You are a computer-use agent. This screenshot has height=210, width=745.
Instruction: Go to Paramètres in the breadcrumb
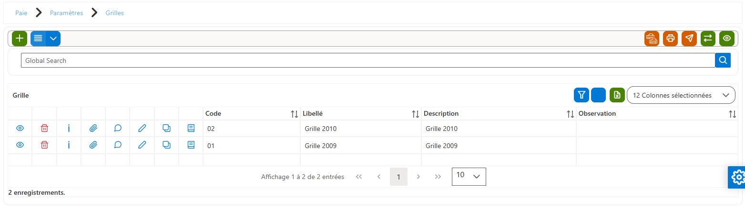coord(66,13)
